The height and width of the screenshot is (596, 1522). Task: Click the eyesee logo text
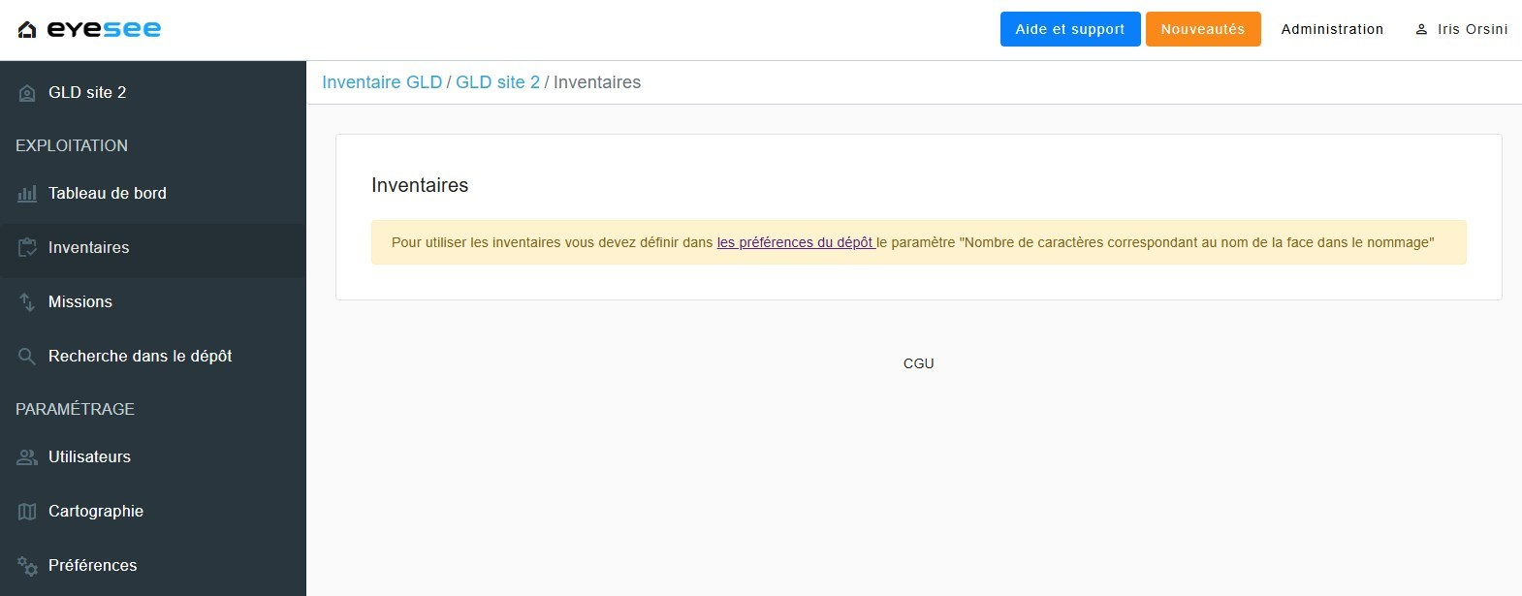pyautogui.click(x=104, y=29)
